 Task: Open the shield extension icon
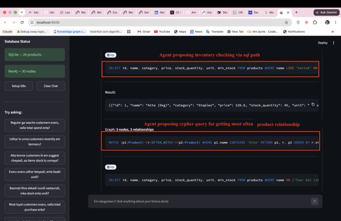(x=298, y=22)
